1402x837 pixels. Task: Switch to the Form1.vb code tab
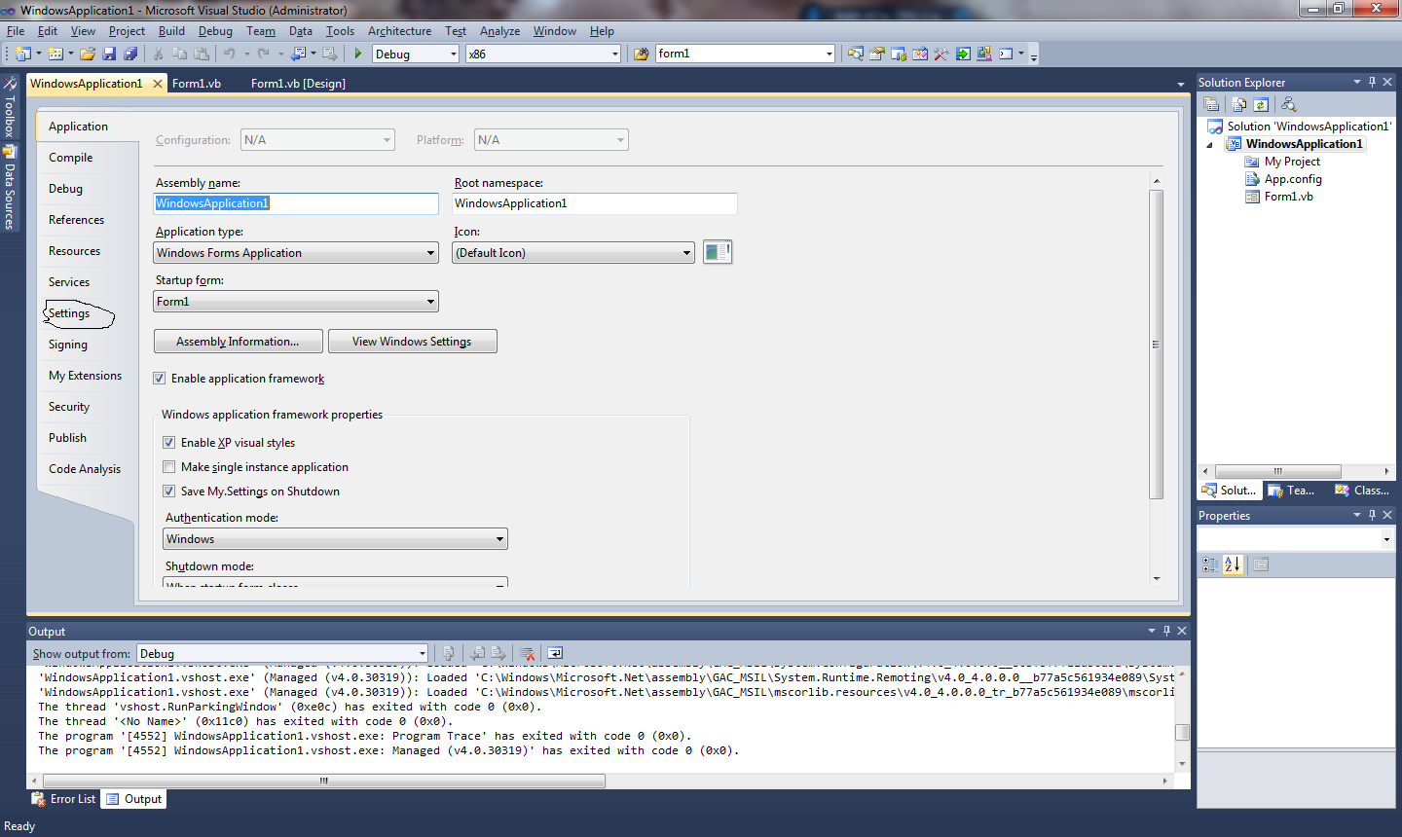coord(197,84)
